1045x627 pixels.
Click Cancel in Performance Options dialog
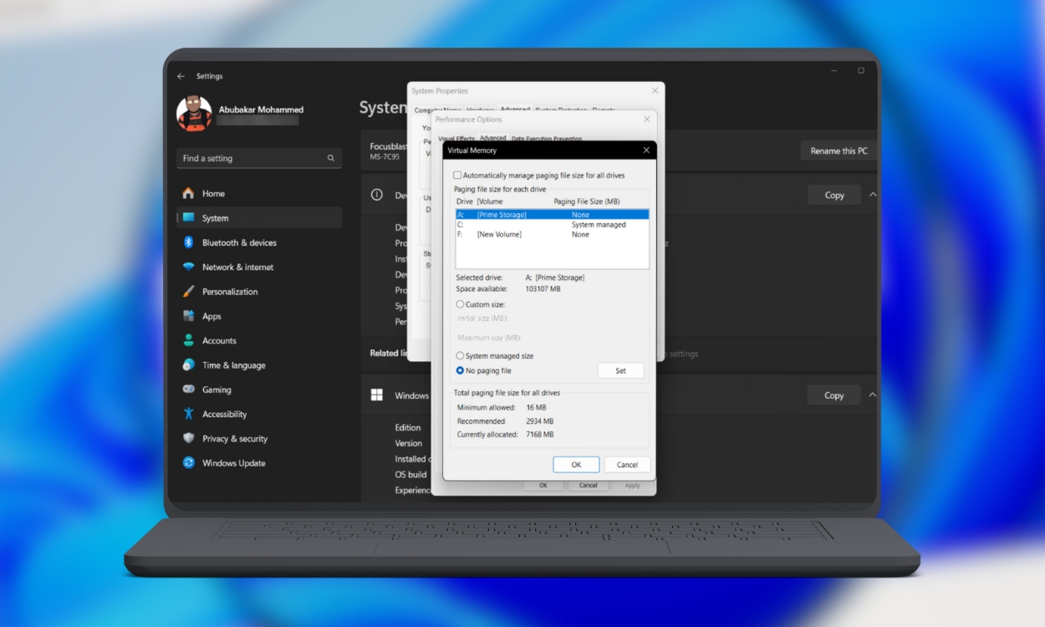589,485
